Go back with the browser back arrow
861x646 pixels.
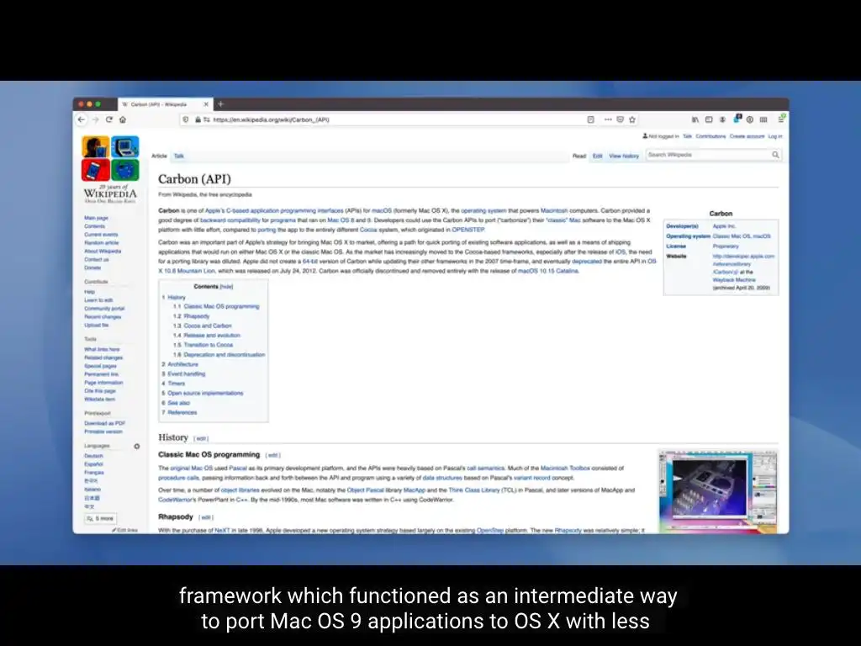pyautogui.click(x=82, y=119)
